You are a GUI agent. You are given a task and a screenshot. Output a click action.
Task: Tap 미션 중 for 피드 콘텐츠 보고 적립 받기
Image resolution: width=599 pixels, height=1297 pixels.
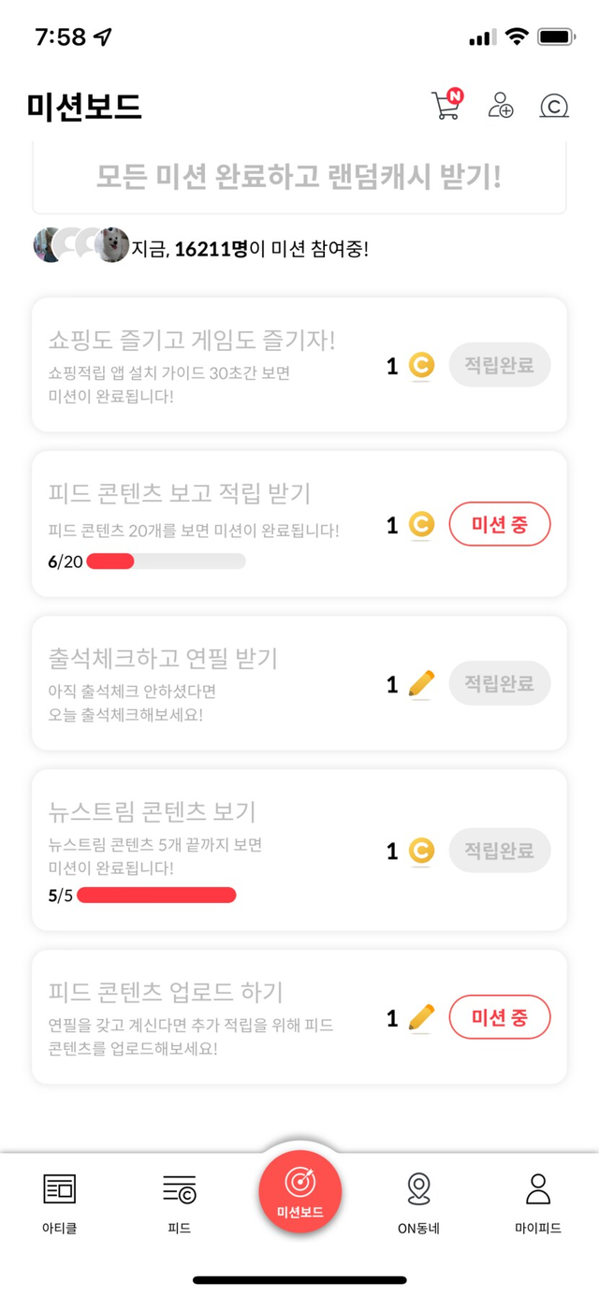[500, 525]
